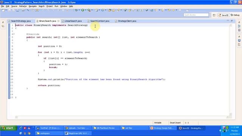Expand the Run configurations dropdown arrow

click(x=85, y=10)
